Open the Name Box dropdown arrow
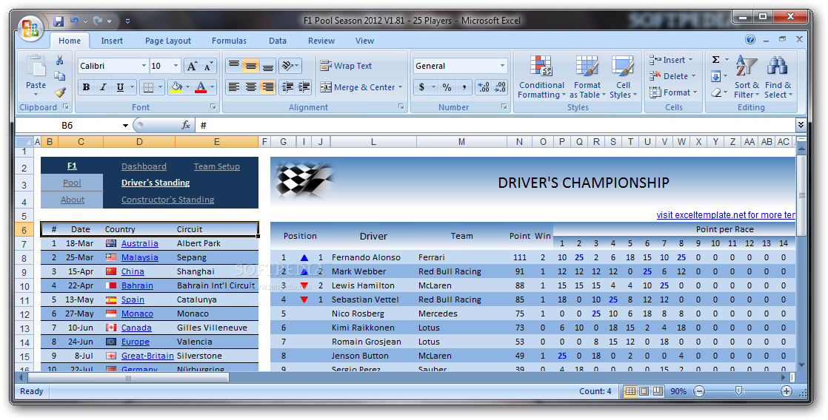Screen dimensions: 828x420 point(125,126)
